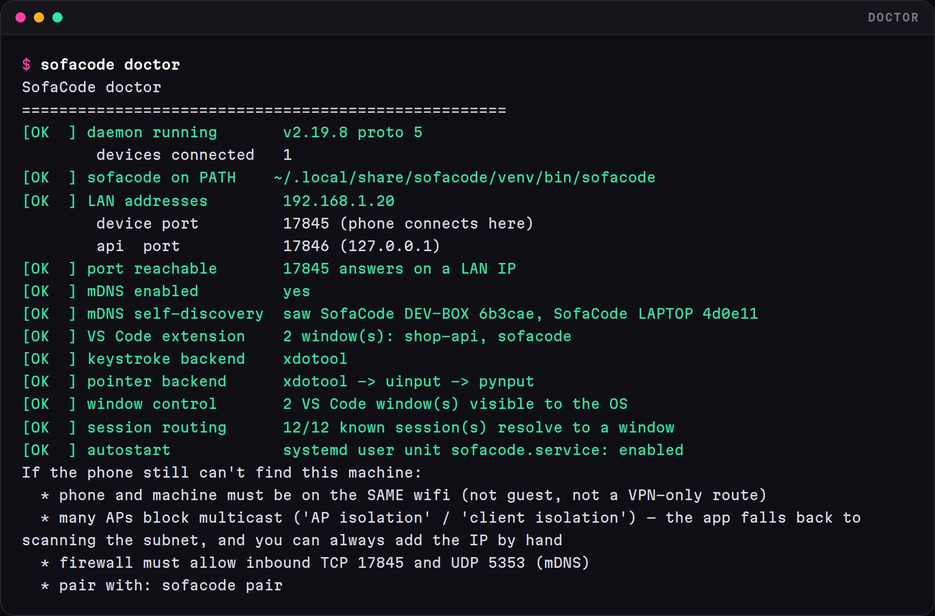This screenshot has width=935, height=616.
Task: Click 'If the phone still can't find' line
Action: (x=221, y=473)
